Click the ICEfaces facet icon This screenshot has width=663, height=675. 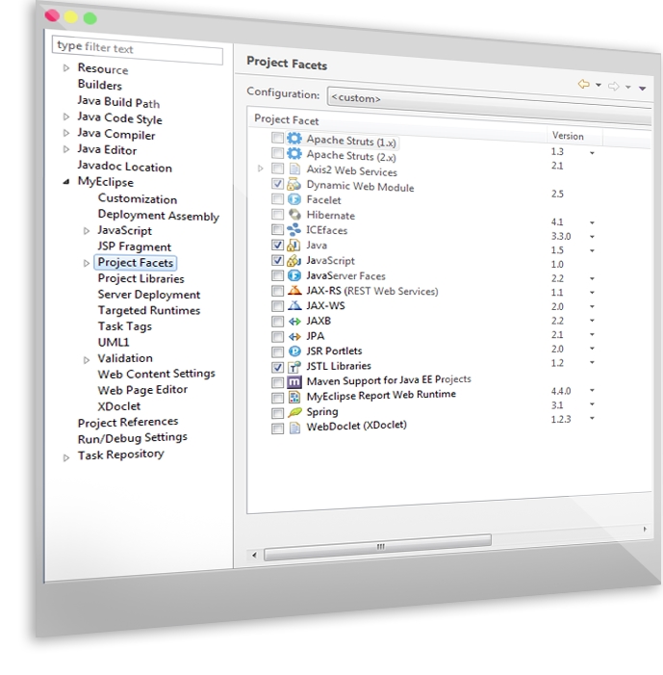pyautogui.click(x=293, y=229)
